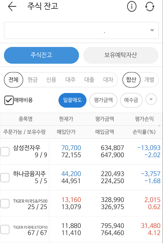163x243 pixels.
Task: Tap the small arrow beside 평가손익 header
Action: pos(159,126)
